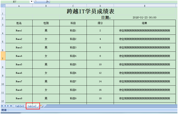Click the 性别 header cell

[46, 23]
